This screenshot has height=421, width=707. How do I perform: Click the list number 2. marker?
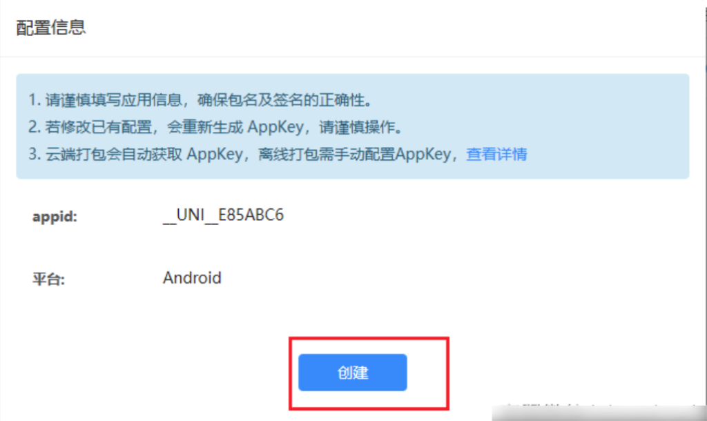(x=35, y=127)
